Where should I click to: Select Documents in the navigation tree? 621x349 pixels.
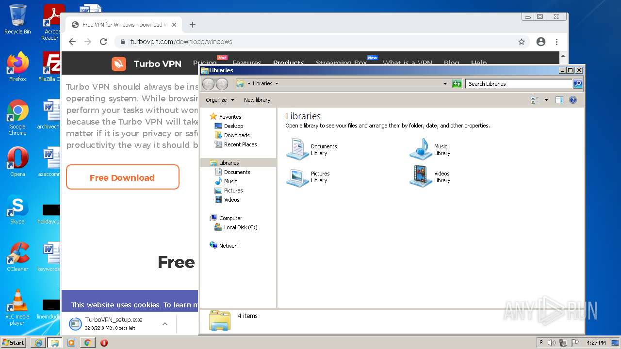pyautogui.click(x=232, y=172)
